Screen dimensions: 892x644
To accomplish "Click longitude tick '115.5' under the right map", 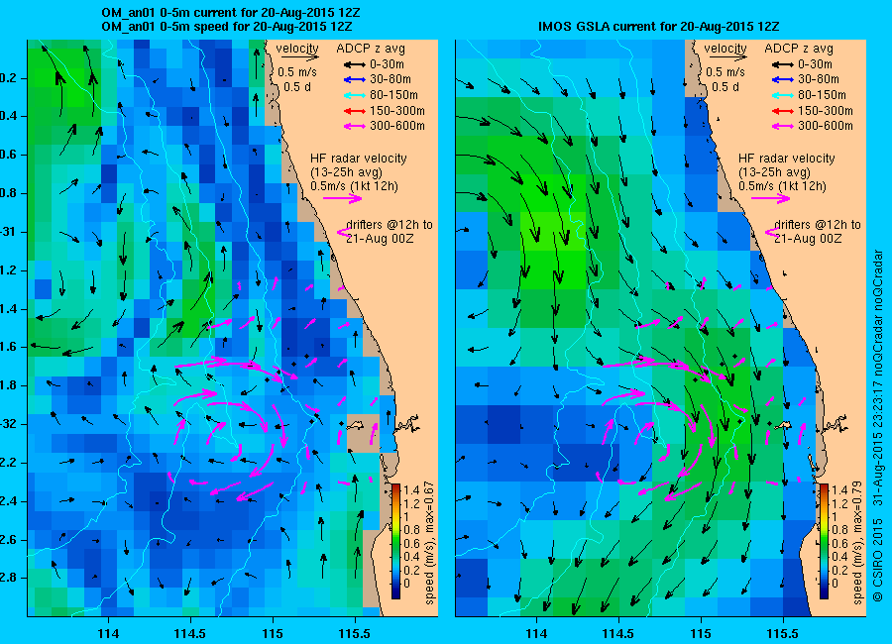I will pos(783,633).
